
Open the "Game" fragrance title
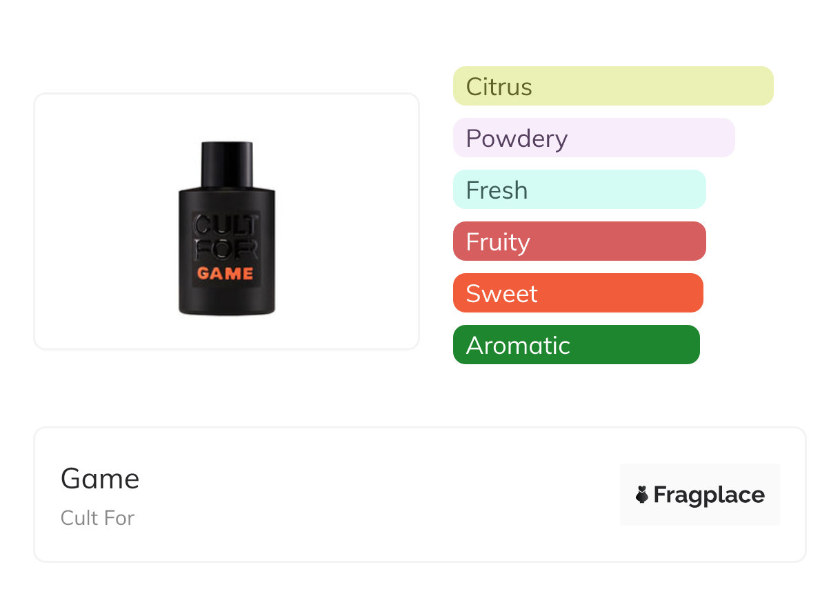[x=100, y=479]
